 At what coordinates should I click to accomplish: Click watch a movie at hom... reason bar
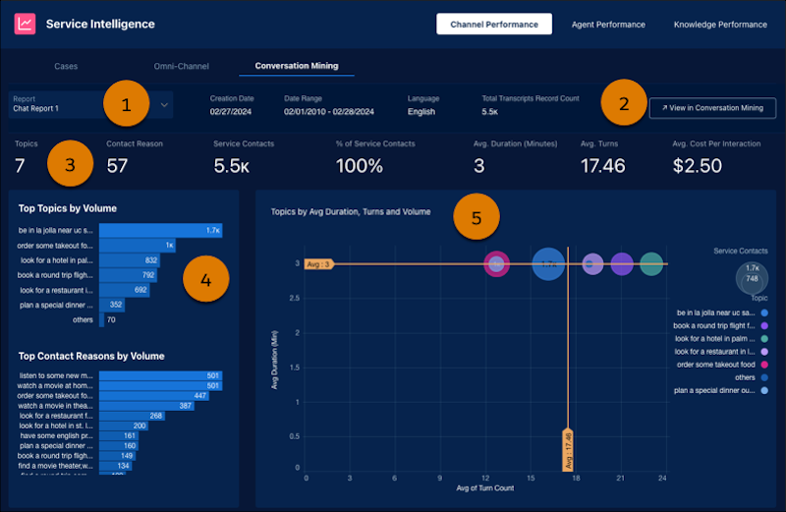tap(160, 385)
